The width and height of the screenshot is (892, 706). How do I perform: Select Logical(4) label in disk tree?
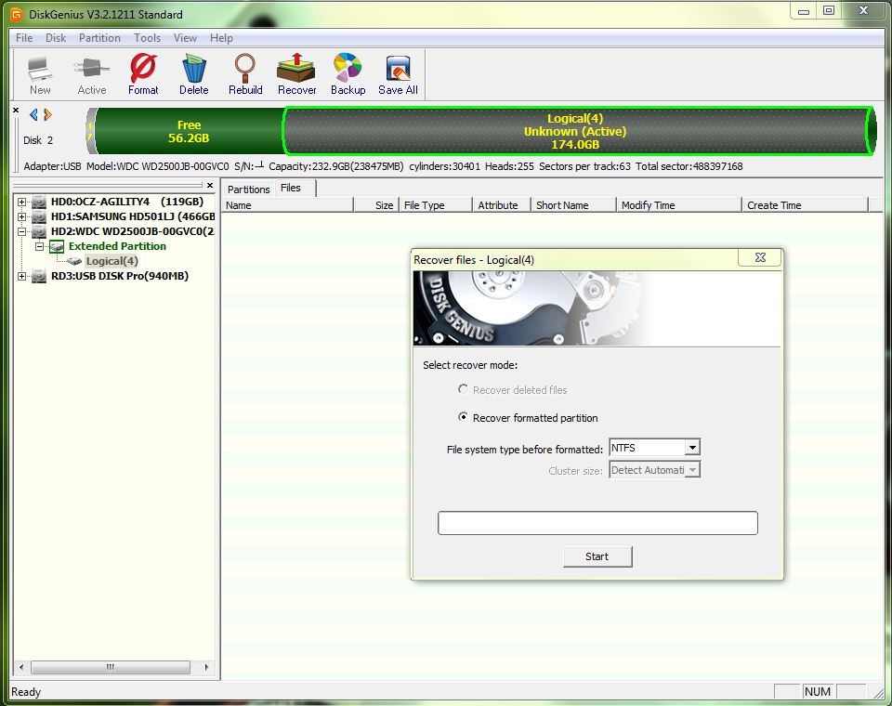click(112, 261)
